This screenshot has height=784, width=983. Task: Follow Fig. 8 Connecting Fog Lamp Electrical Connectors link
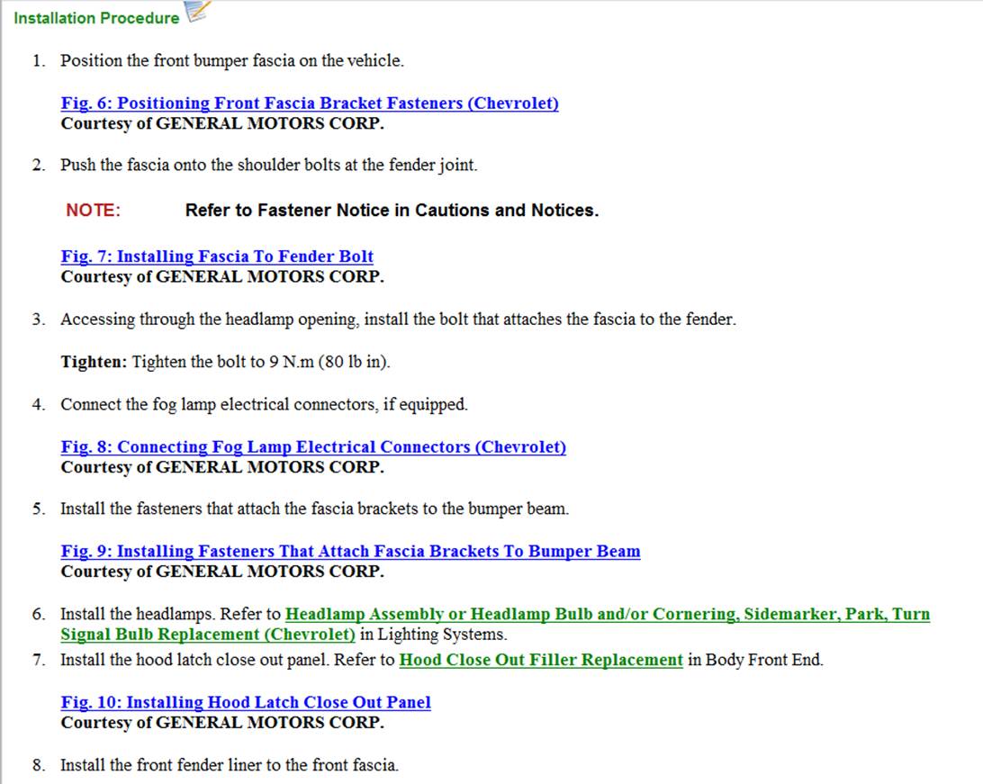tap(312, 447)
